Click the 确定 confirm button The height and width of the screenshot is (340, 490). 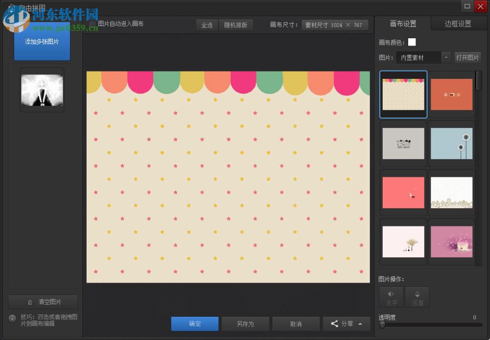click(195, 323)
